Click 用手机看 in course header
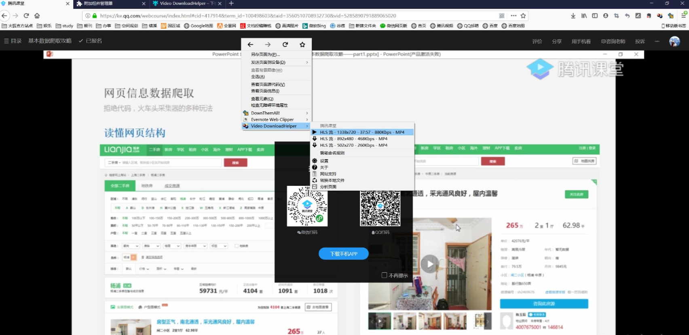This screenshot has width=689, height=335. [581, 41]
